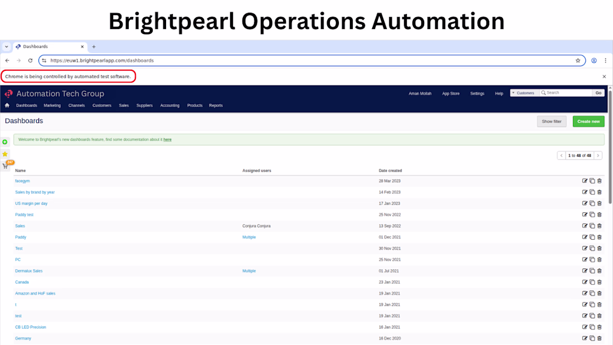Go back in browser history

(x=7, y=61)
